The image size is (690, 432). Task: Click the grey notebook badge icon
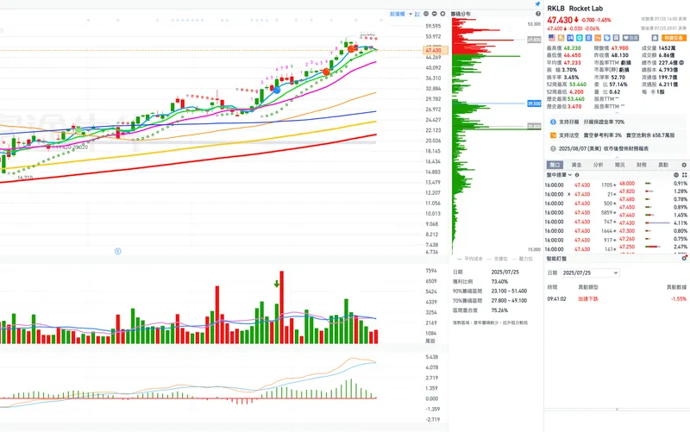point(616,38)
